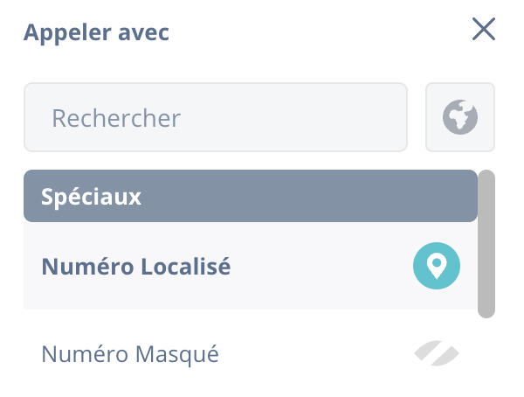Dismiss dialog using the X icon
The height and width of the screenshot is (397, 524).
pyautogui.click(x=484, y=29)
